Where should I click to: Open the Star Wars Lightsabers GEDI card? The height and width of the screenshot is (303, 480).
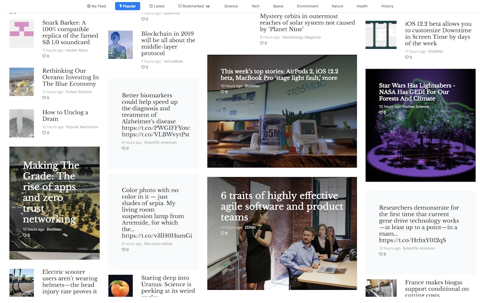point(420,125)
